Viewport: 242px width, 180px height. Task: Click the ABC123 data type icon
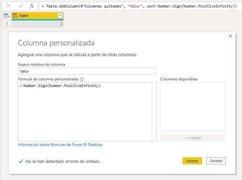pos(15,16)
